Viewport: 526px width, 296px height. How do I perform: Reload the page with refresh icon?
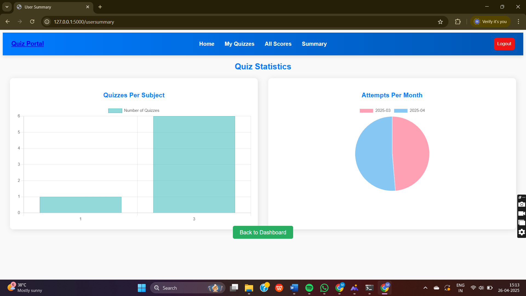[x=32, y=22]
